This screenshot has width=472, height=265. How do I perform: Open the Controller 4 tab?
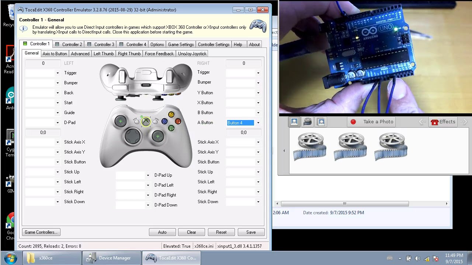pyautogui.click(x=132, y=45)
